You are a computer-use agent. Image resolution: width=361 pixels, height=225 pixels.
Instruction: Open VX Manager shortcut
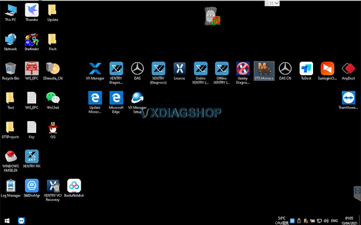coord(95,71)
